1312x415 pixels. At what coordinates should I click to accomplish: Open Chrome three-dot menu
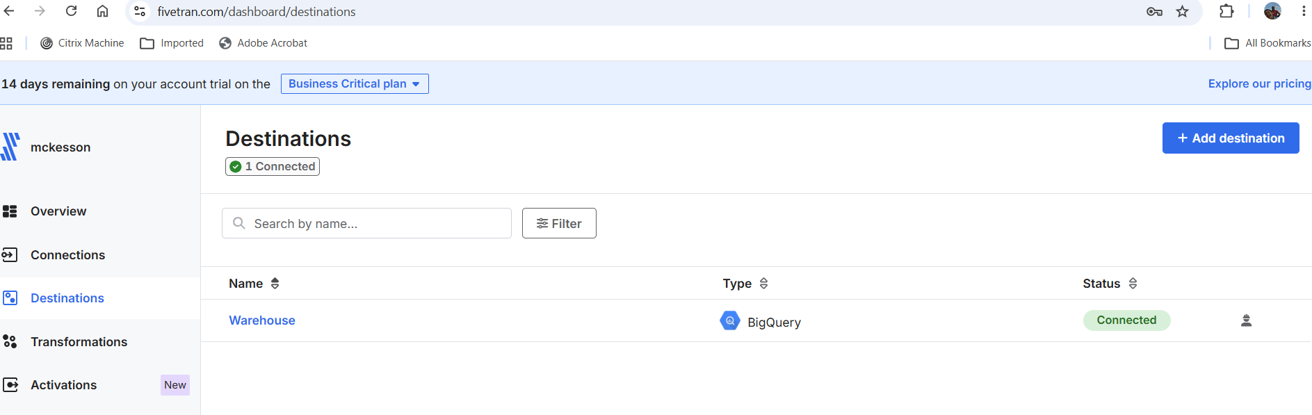(x=1304, y=11)
